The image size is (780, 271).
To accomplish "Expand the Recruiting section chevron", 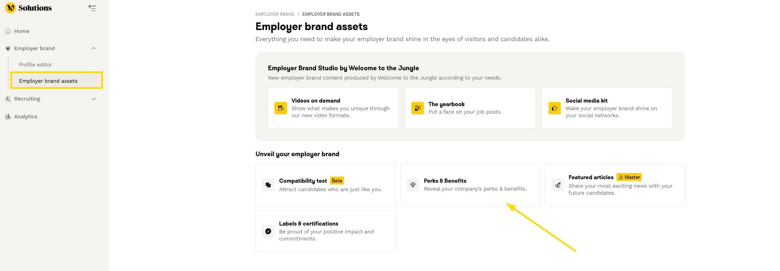I will [x=94, y=99].
